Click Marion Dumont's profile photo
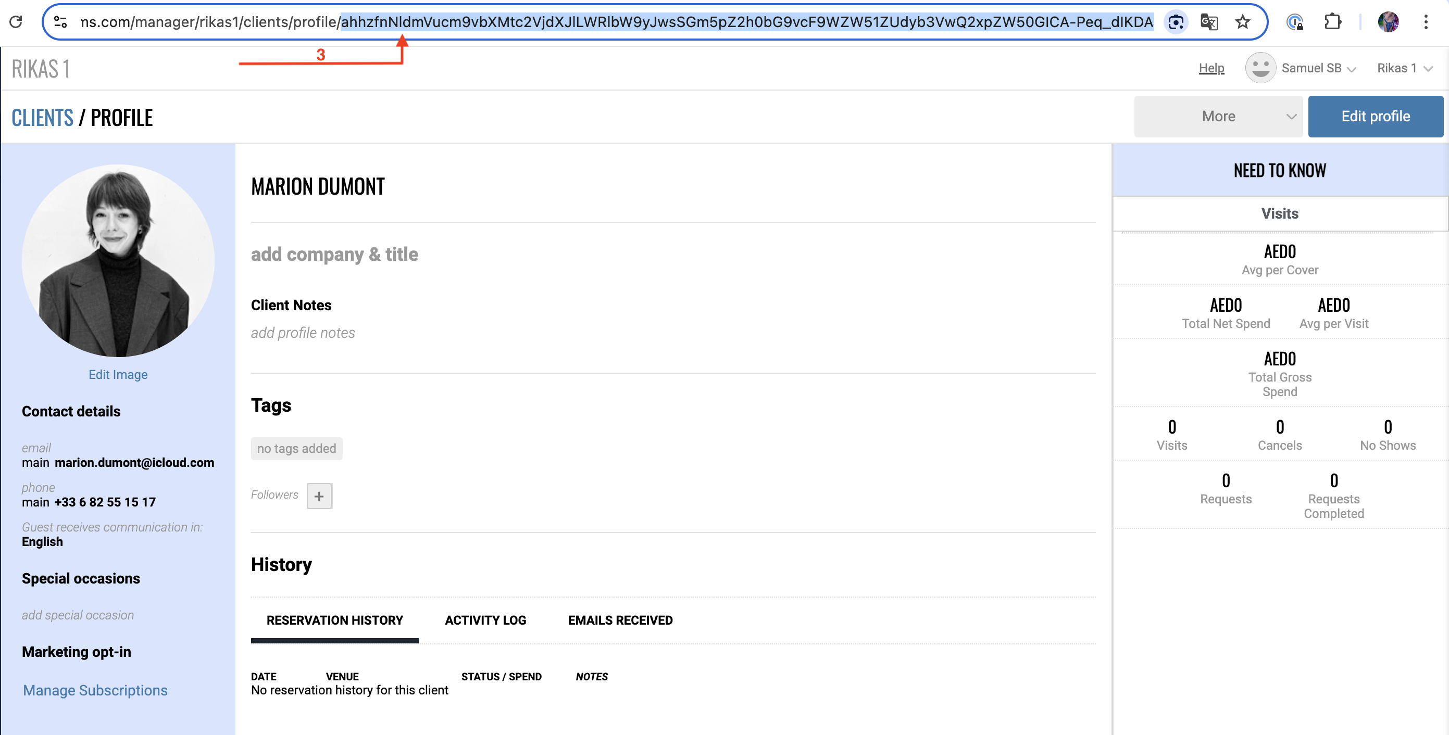 point(118,260)
